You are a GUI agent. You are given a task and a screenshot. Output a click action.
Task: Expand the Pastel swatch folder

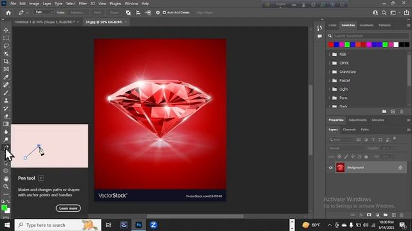(x=330, y=81)
